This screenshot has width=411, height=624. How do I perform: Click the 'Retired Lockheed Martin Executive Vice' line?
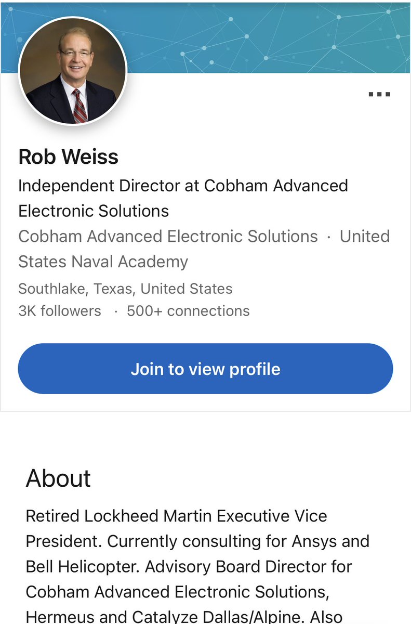[x=177, y=516]
